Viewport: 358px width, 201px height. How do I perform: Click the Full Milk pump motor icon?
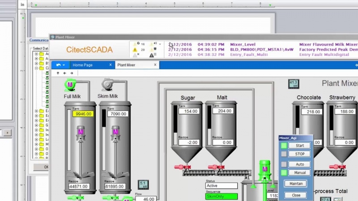click(70, 85)
